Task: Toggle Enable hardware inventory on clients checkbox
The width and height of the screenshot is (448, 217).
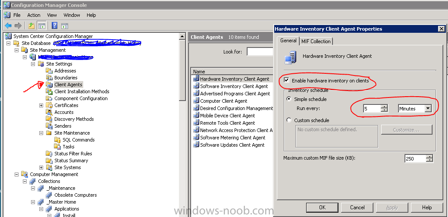Action: click(x=286, y=81)
